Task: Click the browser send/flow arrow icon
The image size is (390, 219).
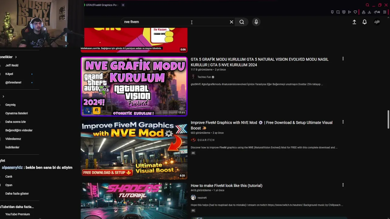Action: pyautogui.click(x=349, y=12)
